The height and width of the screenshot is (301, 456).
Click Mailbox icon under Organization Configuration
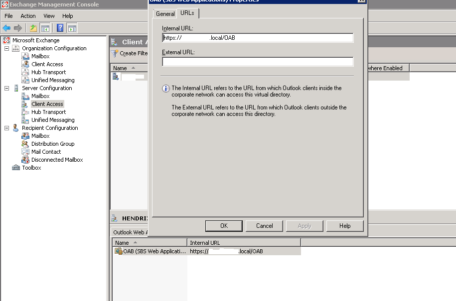pyautogui.click(x=25, y=56)
